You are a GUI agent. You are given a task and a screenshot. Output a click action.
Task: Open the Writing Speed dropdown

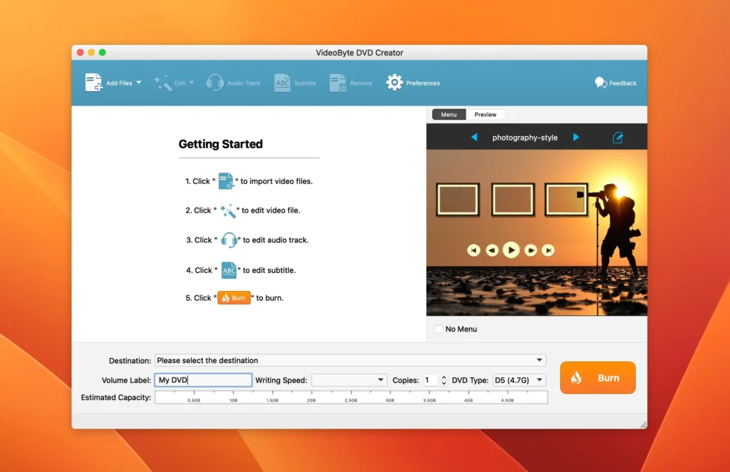point(349,380)
